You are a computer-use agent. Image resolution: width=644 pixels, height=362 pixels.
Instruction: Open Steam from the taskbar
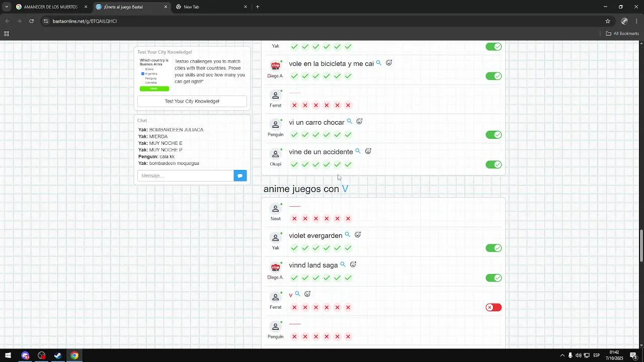[58, 355]
